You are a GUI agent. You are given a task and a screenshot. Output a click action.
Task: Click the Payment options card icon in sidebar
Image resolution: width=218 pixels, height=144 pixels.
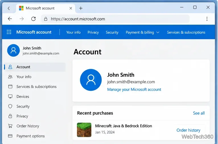coord(10,136)
